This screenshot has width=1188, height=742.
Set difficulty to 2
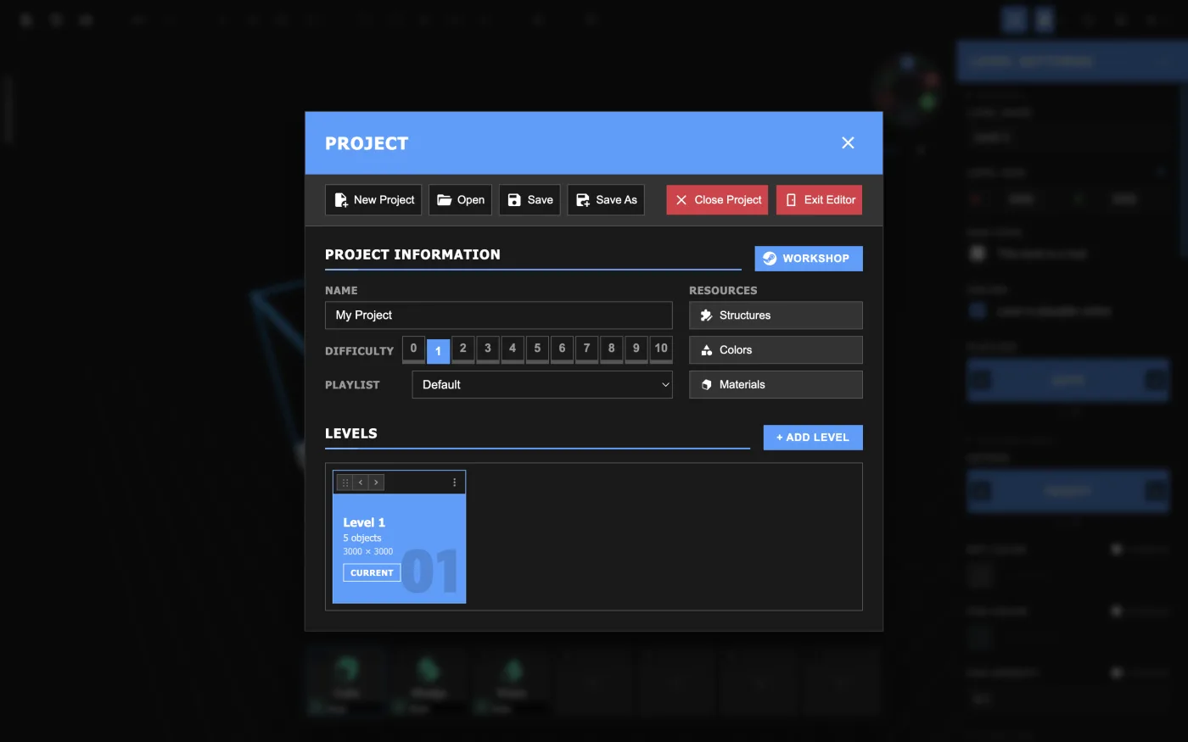click(x=462, y=349)
